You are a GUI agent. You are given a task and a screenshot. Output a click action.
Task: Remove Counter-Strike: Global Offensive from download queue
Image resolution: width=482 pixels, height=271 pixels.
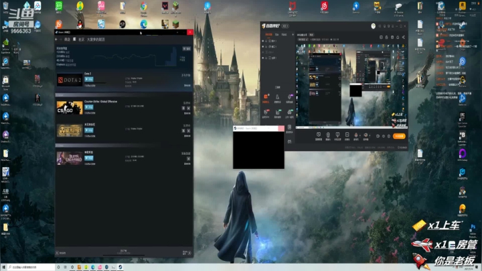188,108
